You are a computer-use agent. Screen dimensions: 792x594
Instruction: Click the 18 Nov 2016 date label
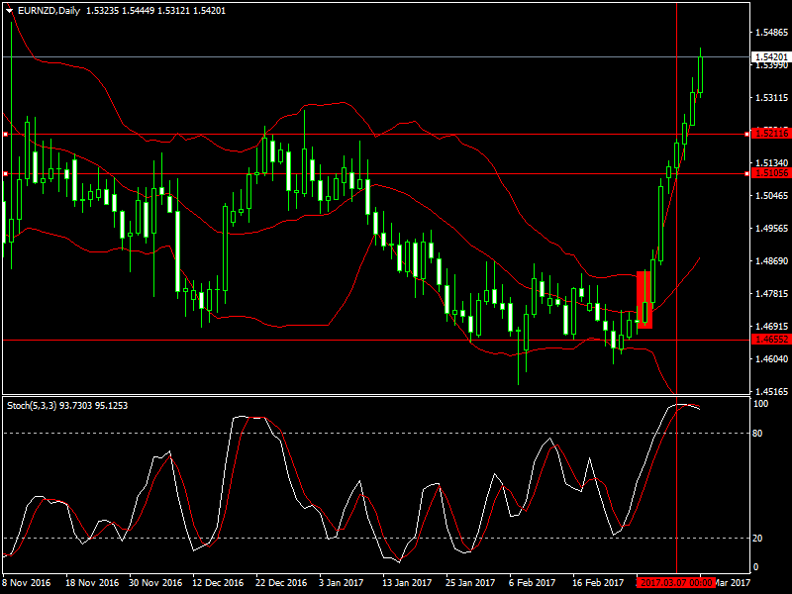click(x=92, y=583)
